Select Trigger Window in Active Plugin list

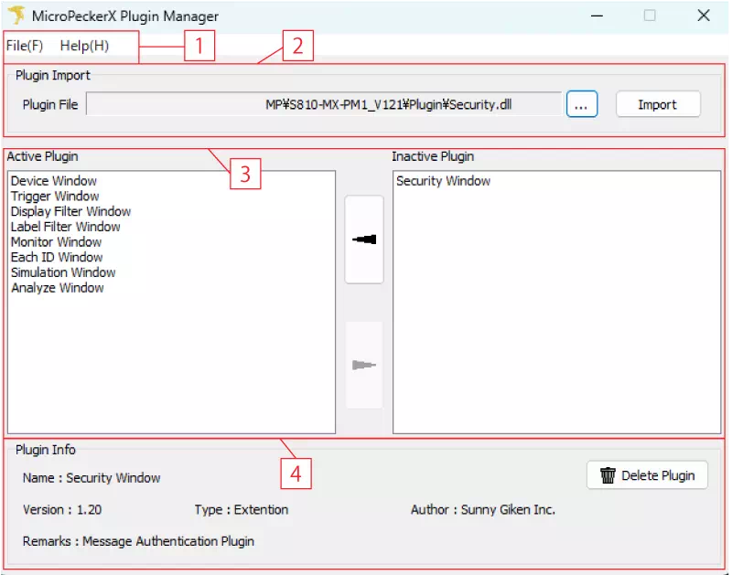point(55,197)
